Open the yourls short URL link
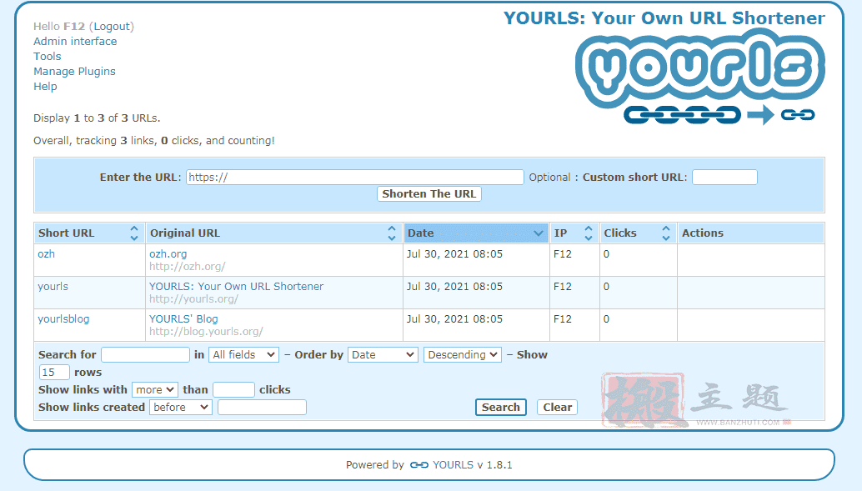 click(x=53, y=287)
